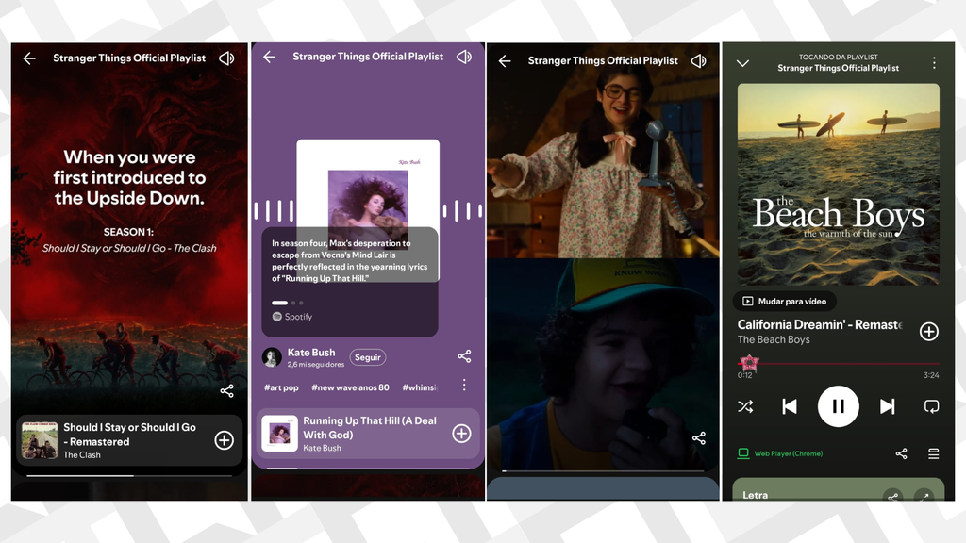The image size is (966, 543).
Task: Enable repeat for the current track
Action: click(x=932, y=406)
